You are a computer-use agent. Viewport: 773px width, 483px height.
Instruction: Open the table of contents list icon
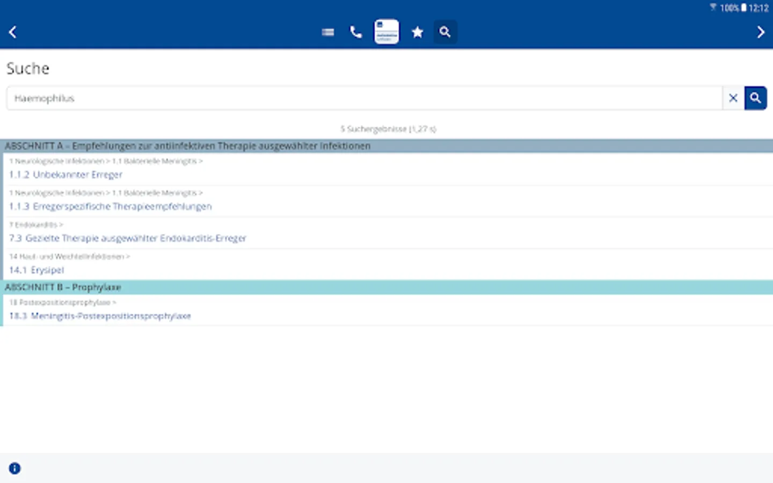tap(328, 32)
